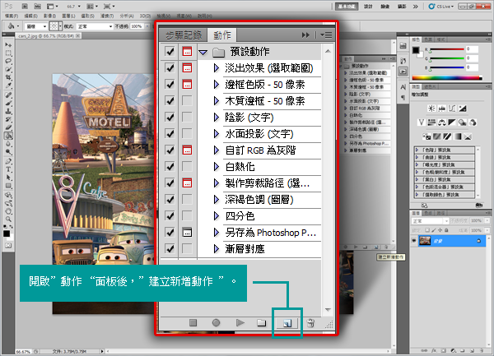The image size is (494, 356).
Task: Click the Launch Bridge icon in top bar
Action: [25, 6]
